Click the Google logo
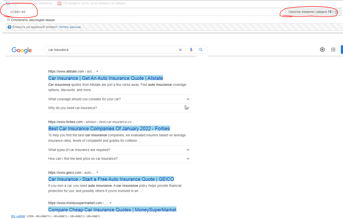 point(22,50)
